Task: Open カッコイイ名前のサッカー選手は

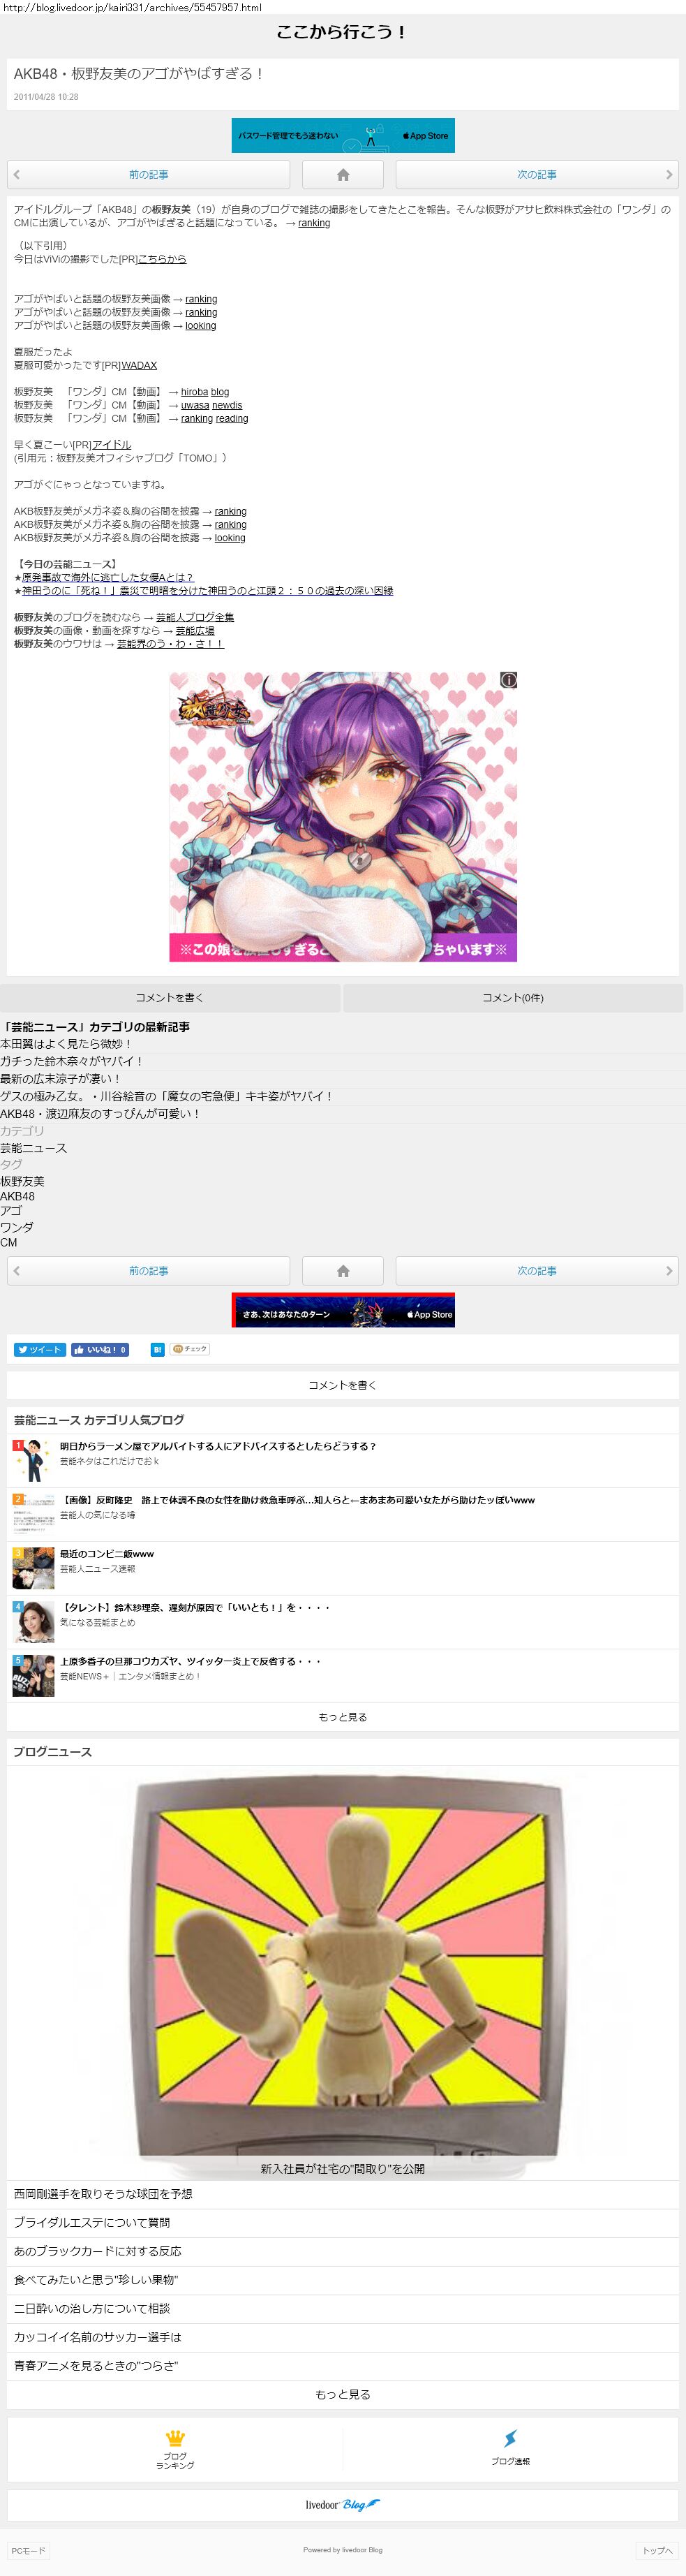Action: (x=343, y=2337)
